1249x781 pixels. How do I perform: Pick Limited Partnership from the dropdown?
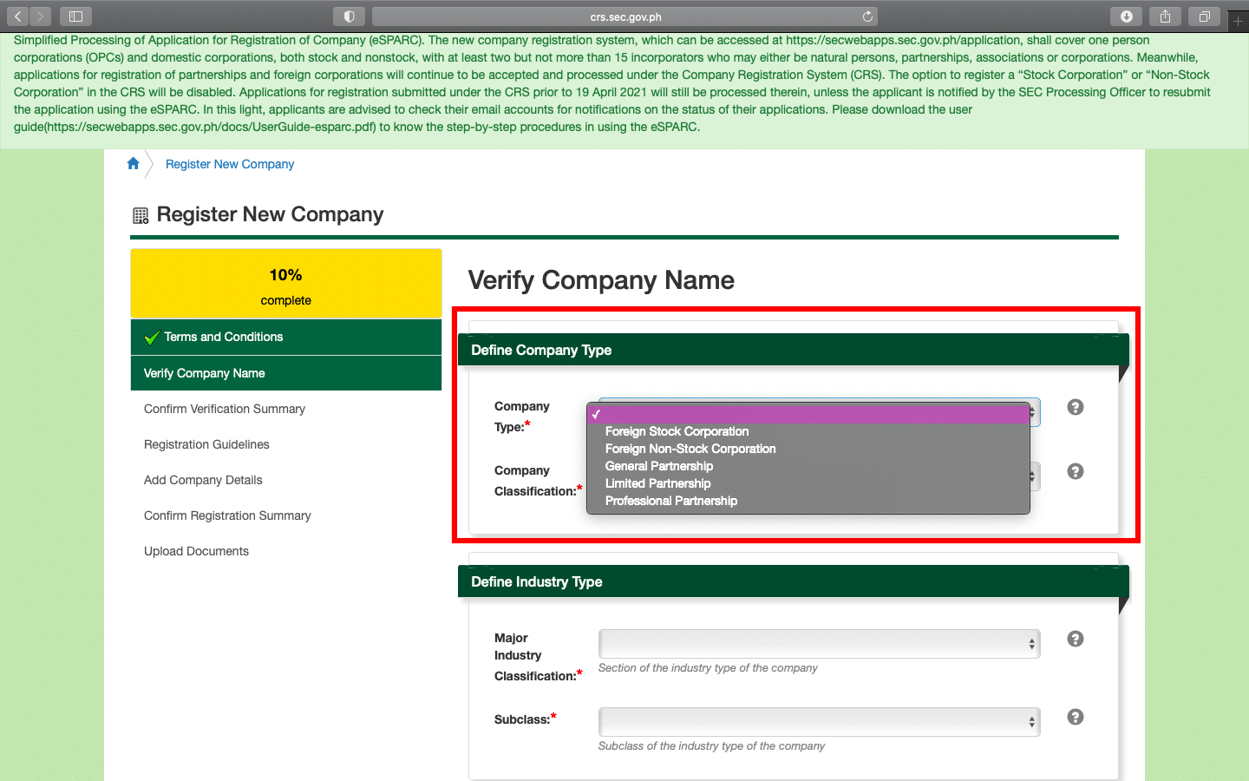(657, 483)
